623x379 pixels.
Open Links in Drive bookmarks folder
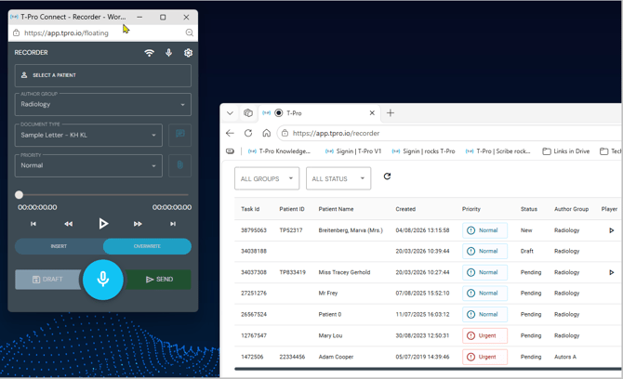point(566,151)
